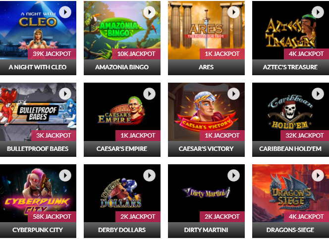Screen dimensions: 329x239
Task: Click the play icon on Ares tile
Action: [x=233, y=12]
